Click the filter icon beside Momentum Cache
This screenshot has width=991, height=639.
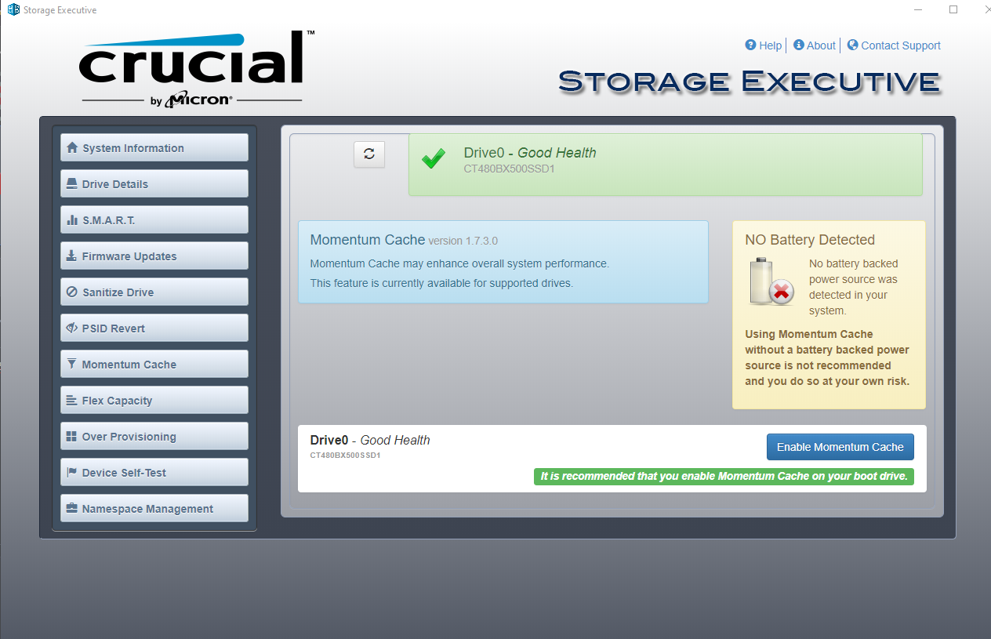click(x=72, y=364)
